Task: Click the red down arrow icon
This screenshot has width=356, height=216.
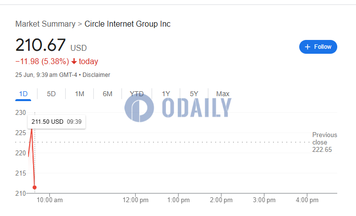Action: point(74,61)
